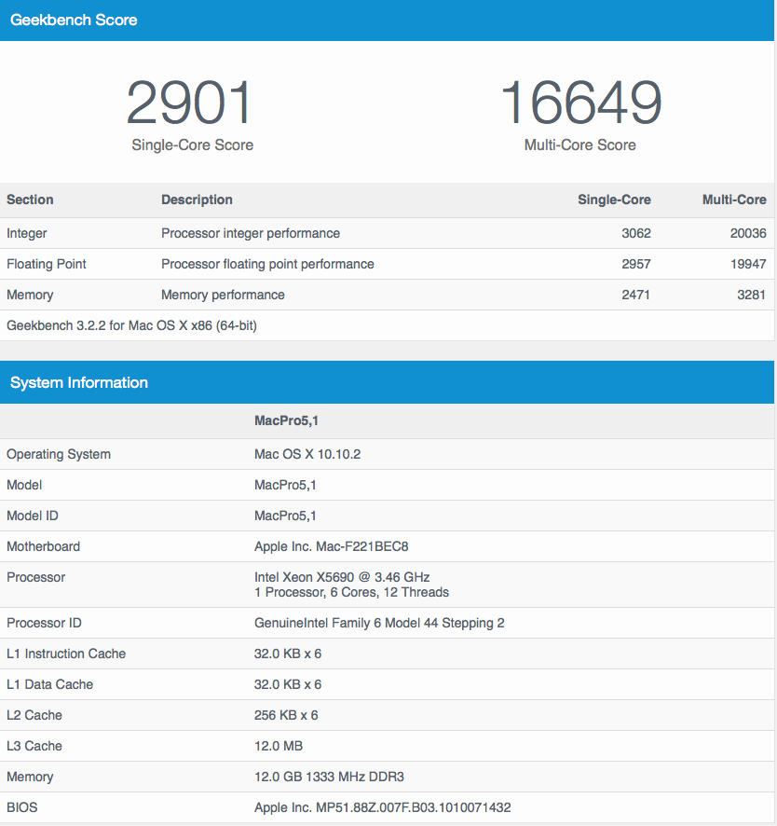Click the Multi-Core Score label
The width and height of the screenshot is (777, 826).
pyautogui.click(x=580, y=145)
